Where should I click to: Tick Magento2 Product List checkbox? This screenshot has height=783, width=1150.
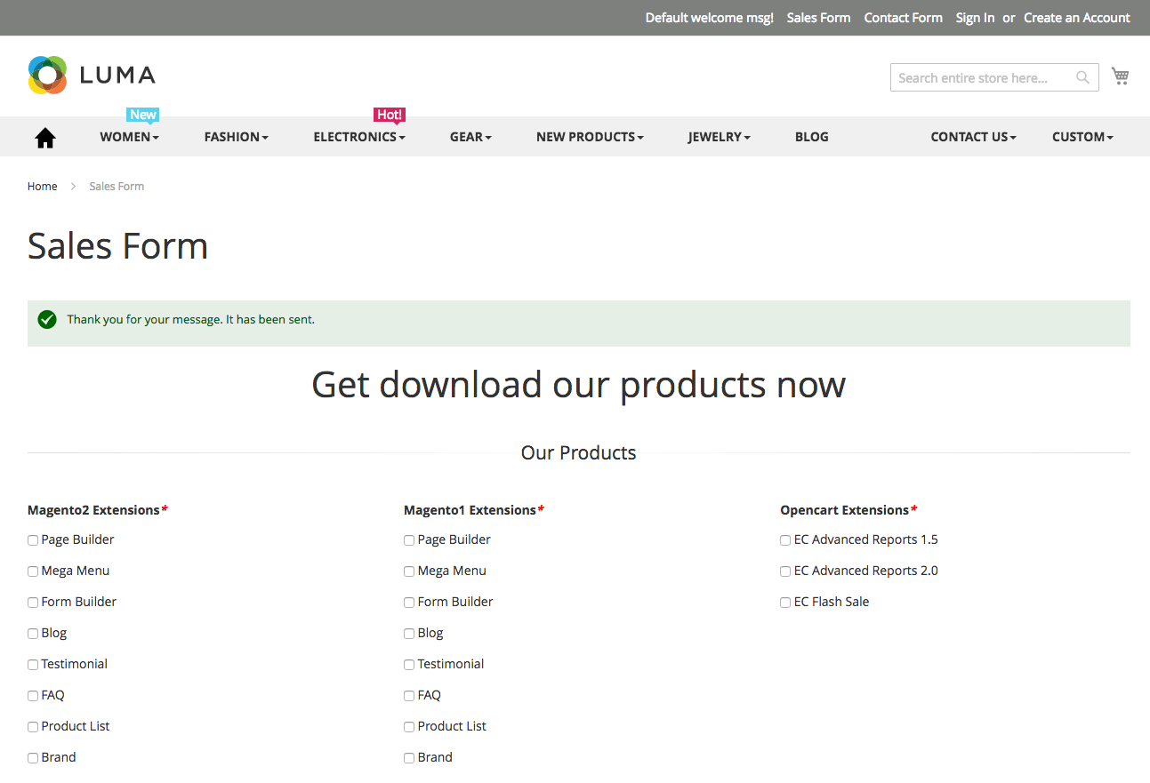[x=33, y=727]
